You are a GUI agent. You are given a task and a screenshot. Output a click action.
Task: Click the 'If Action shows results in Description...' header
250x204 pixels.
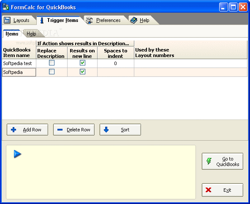tap(85, 44)
